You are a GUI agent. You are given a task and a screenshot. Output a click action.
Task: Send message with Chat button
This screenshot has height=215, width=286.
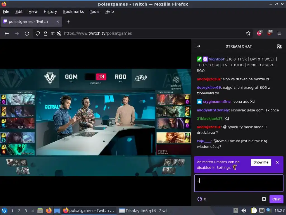tap(276, 199)
